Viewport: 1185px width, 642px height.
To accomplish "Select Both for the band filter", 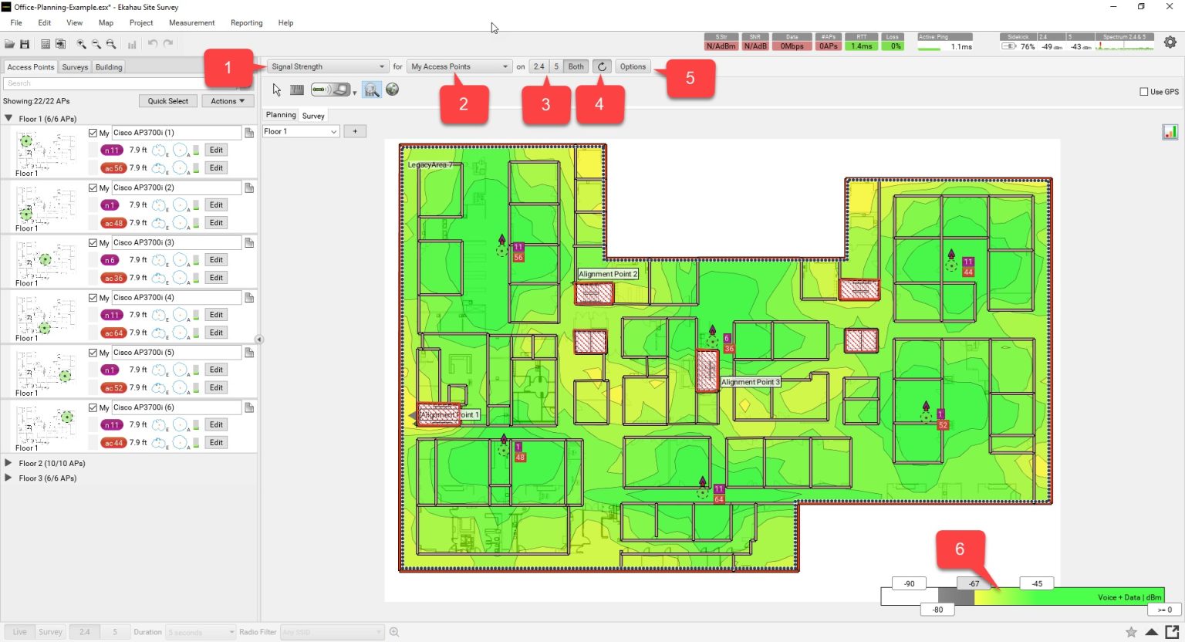I will 575,66.
